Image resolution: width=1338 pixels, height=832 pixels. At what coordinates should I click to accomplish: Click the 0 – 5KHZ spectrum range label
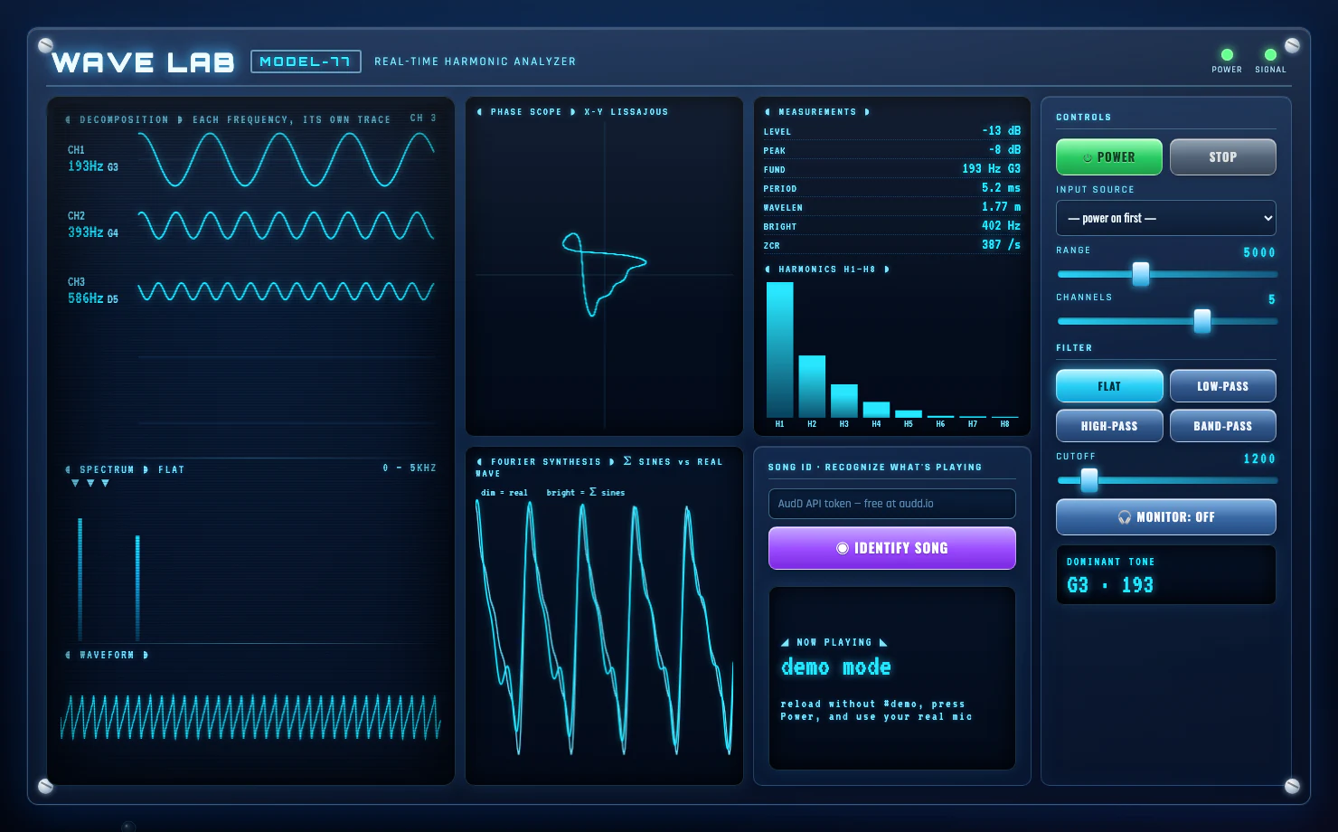click(x=410, y=468)
